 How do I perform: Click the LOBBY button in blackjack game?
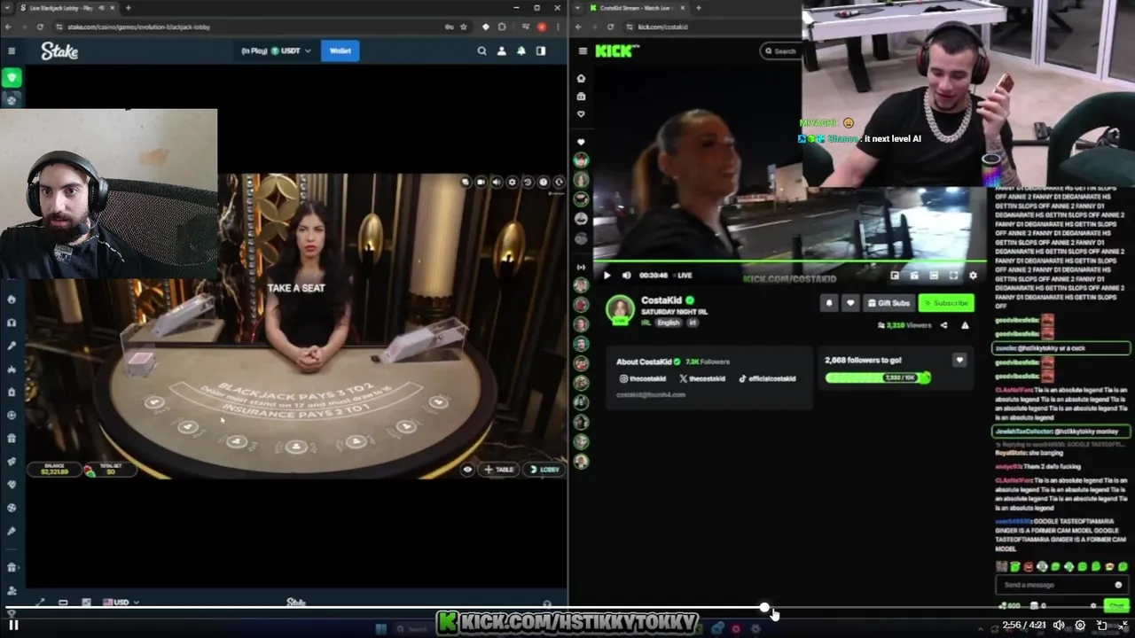544,470
